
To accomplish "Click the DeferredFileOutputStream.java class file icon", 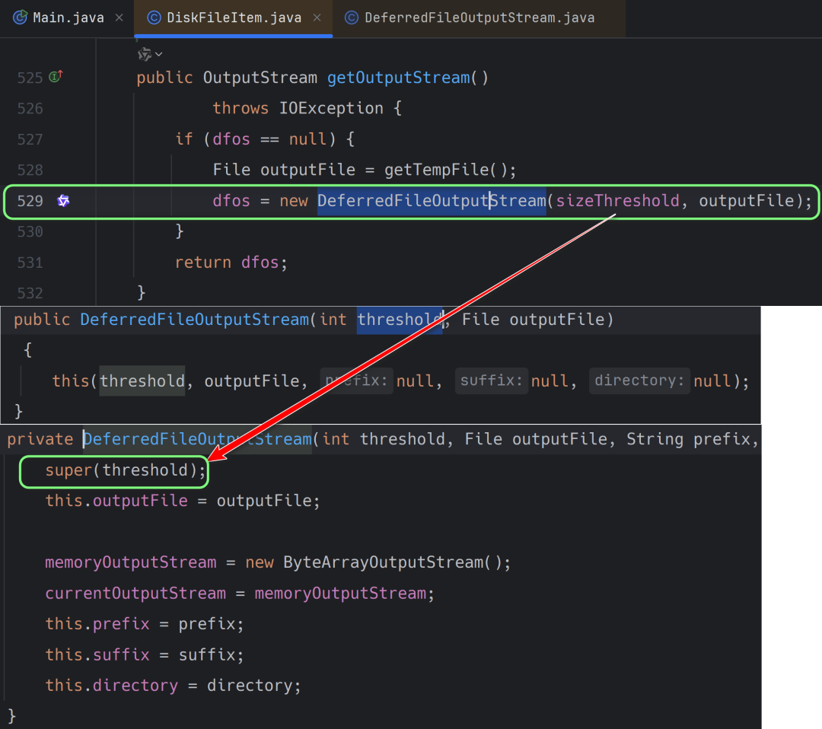I will pos(351,18).
